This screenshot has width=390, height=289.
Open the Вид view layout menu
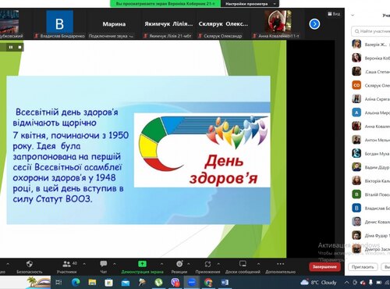click(334, 14)
